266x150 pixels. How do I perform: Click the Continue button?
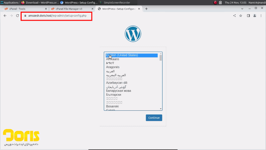tap(154, 118)
